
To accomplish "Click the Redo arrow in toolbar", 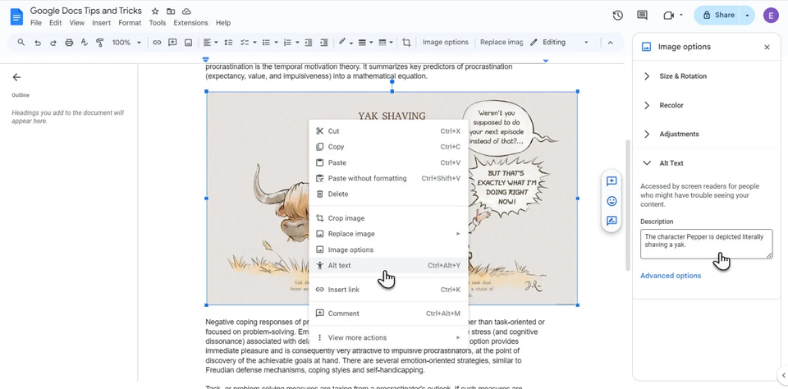I will [x=53, y=43].
